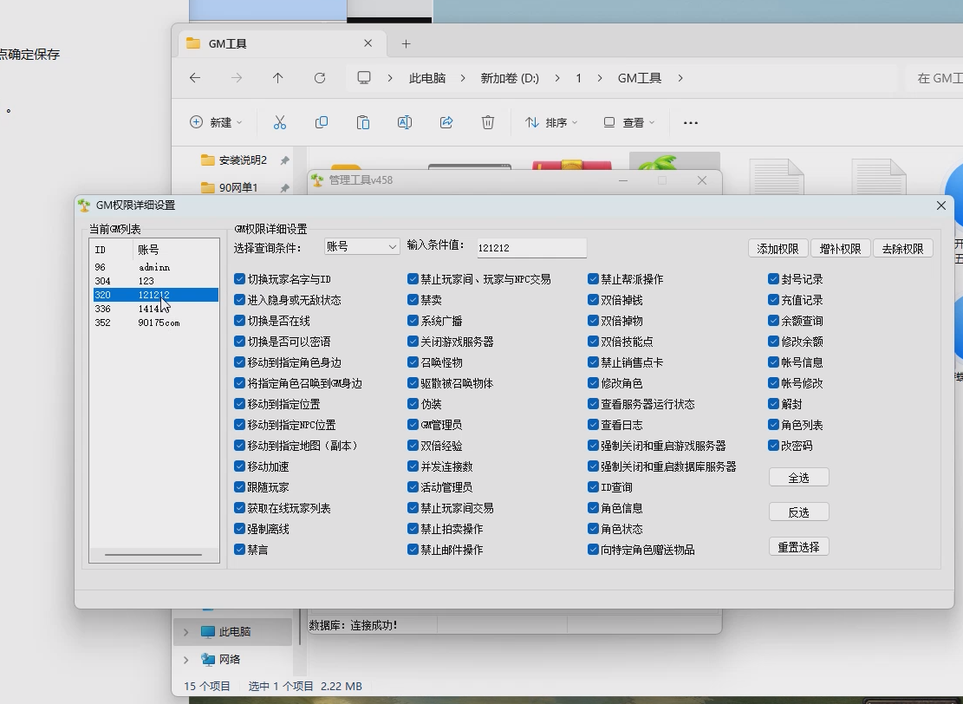The image size is (963, 704).
Task: Click the Refresh icon in the address bar
Action: click(320, 77)
